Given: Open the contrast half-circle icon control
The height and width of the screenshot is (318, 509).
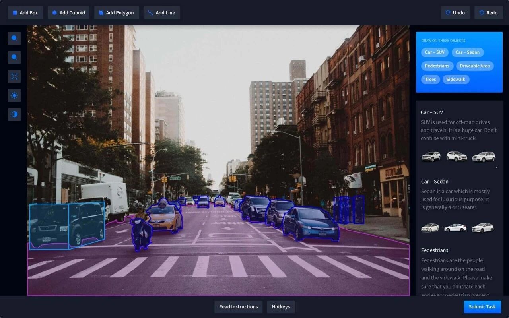Looking at the screenshot, I should [14, 114].
